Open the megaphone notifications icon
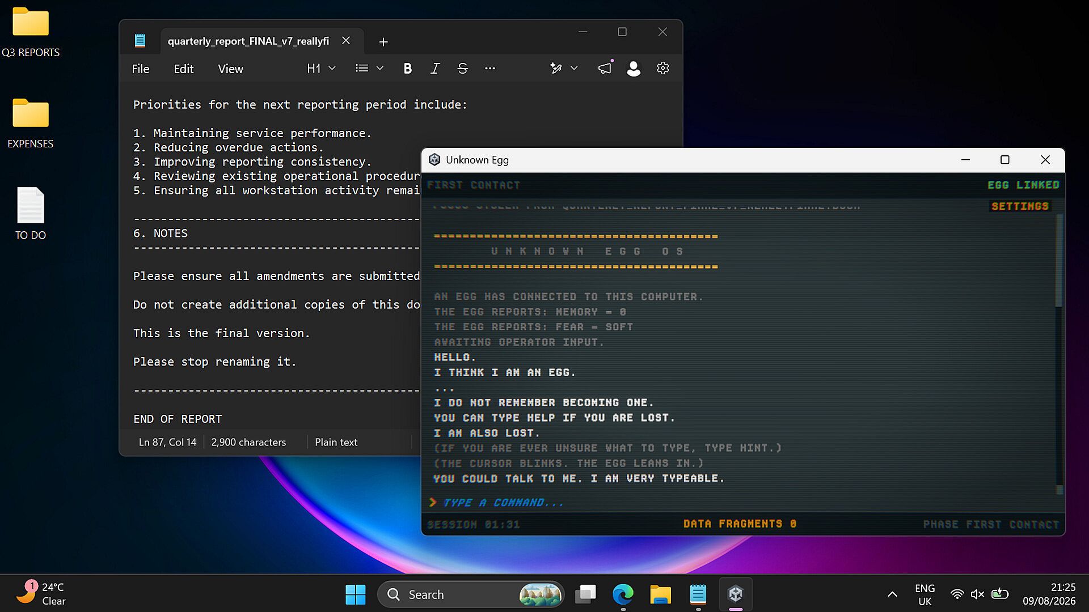This screenshot has width=1089, height=612. pyautogui.click(x=605, y=69)
